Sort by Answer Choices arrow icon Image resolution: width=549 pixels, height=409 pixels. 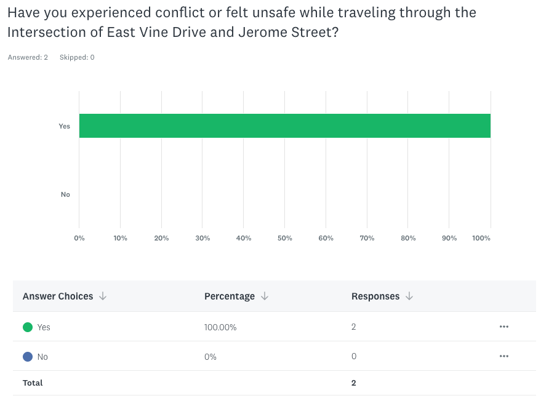[x=103, y=296]
